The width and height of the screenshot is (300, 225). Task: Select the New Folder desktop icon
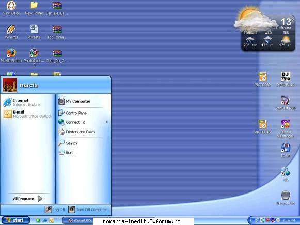(34, 8)
